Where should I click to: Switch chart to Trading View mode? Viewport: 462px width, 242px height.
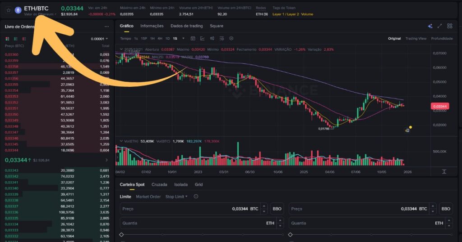[416, 39]
